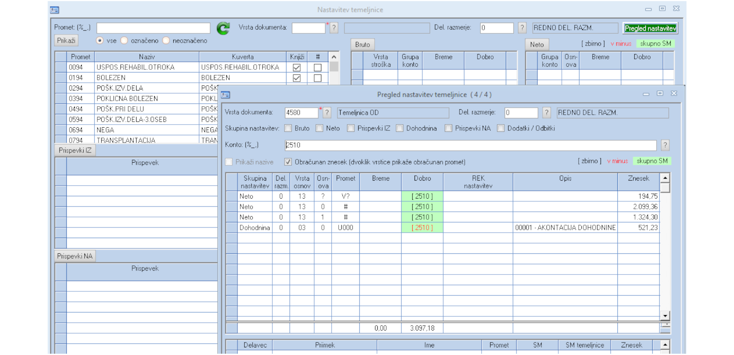The image size is (734, 355).
Task: Select the POŠK.PRI DELU row
Action: pyautogui.click(x=136, y=109)
